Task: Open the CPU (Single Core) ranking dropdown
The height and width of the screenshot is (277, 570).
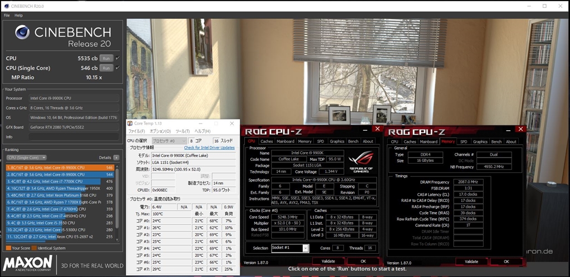Action: click(27, 157)
